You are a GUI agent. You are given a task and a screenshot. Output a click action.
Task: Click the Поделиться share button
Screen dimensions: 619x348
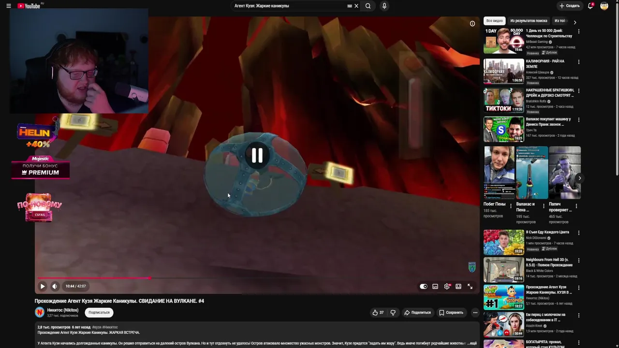417,312
